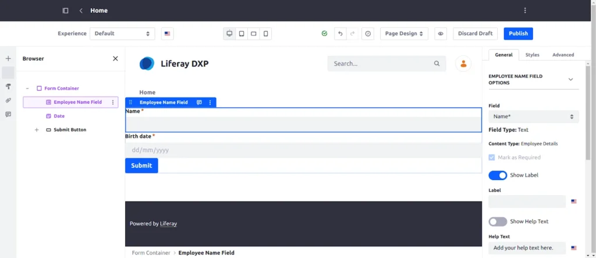The width and height of the screenshot is (596, 258).
Task: Change the Label field language flag
Action: click(573, 202)
